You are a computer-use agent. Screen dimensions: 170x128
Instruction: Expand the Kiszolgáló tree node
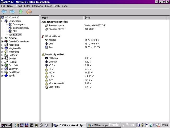pyautogui.click(x=2, y=45)
